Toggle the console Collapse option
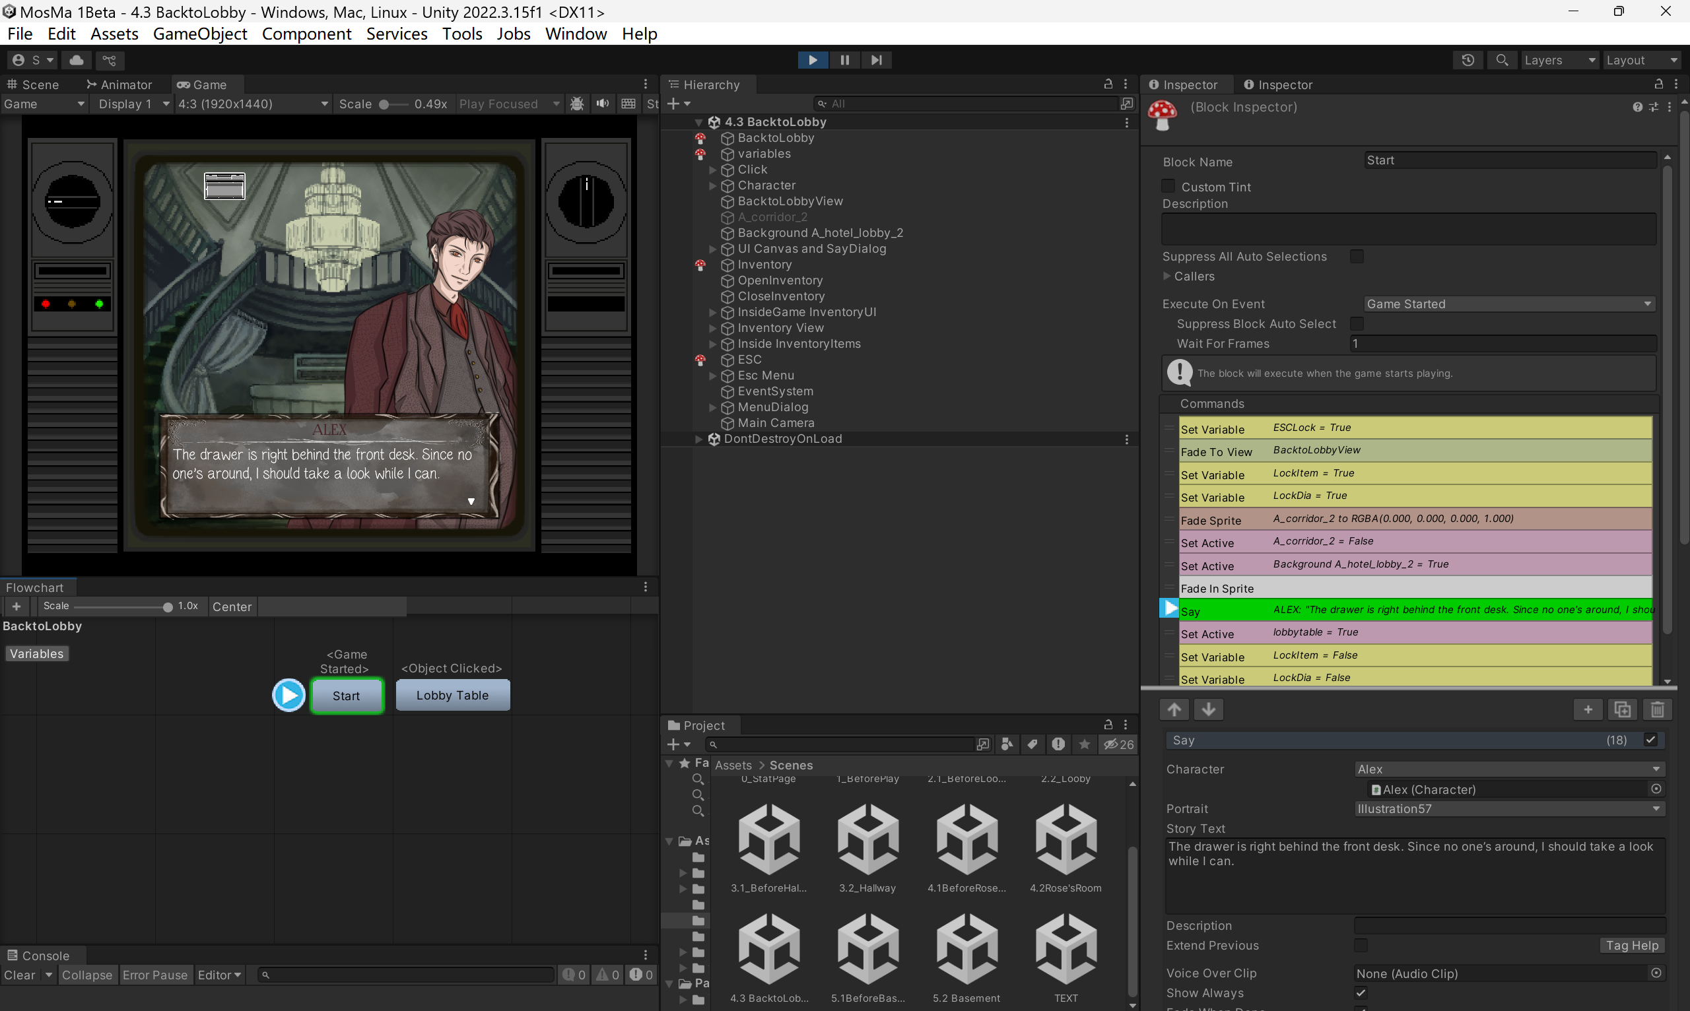This screenshot has width=1690, height=1011. [86, 975]
